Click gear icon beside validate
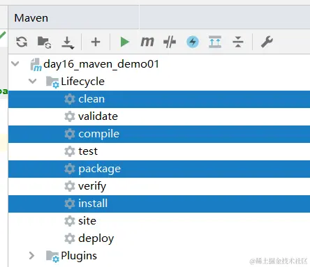The width and height of the screenshot is (310, 267). tap(70, 116)
